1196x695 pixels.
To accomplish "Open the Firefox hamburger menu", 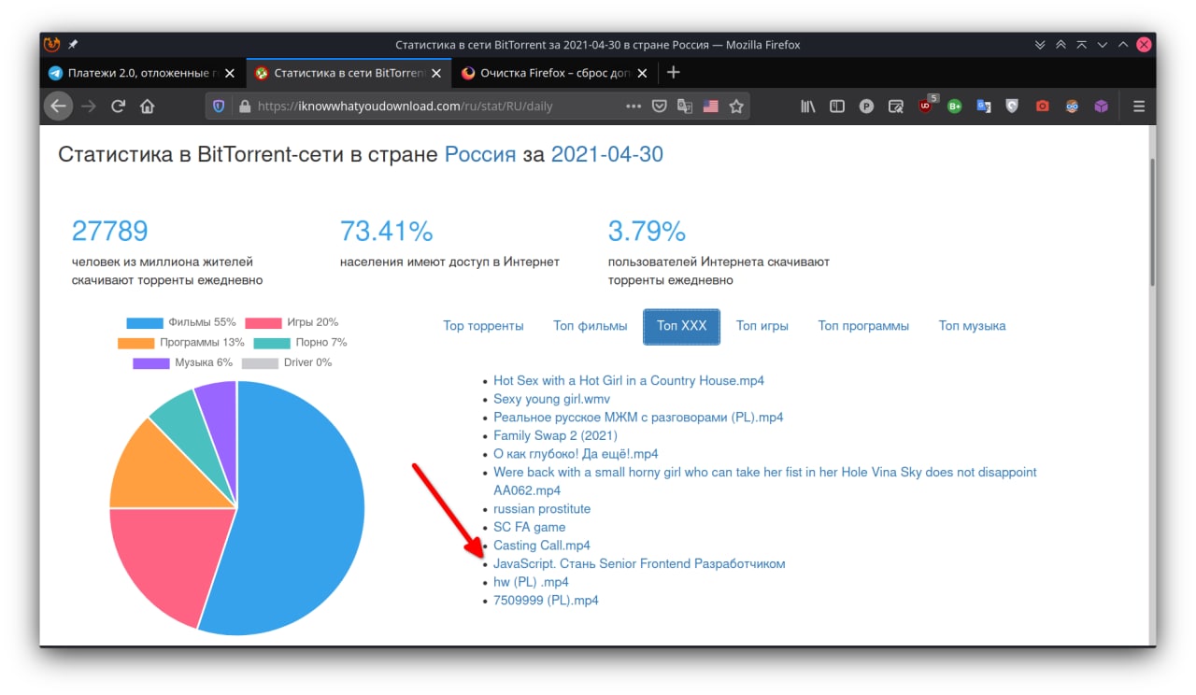I will tap(1139, 106).
